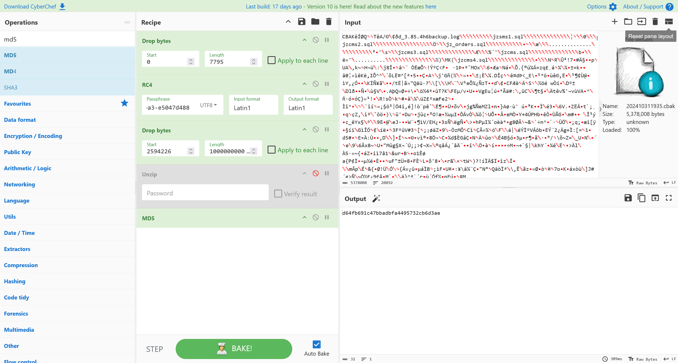678x363 pixels.
Task: Toggle the Auto Bake checkbox
Action: (316, 344)
